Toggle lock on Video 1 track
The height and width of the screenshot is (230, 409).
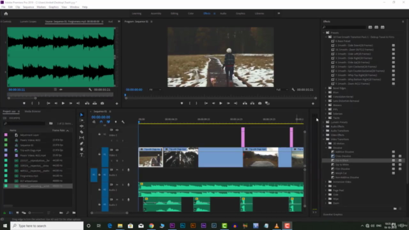pyautogui.click(x=99, y=155)
